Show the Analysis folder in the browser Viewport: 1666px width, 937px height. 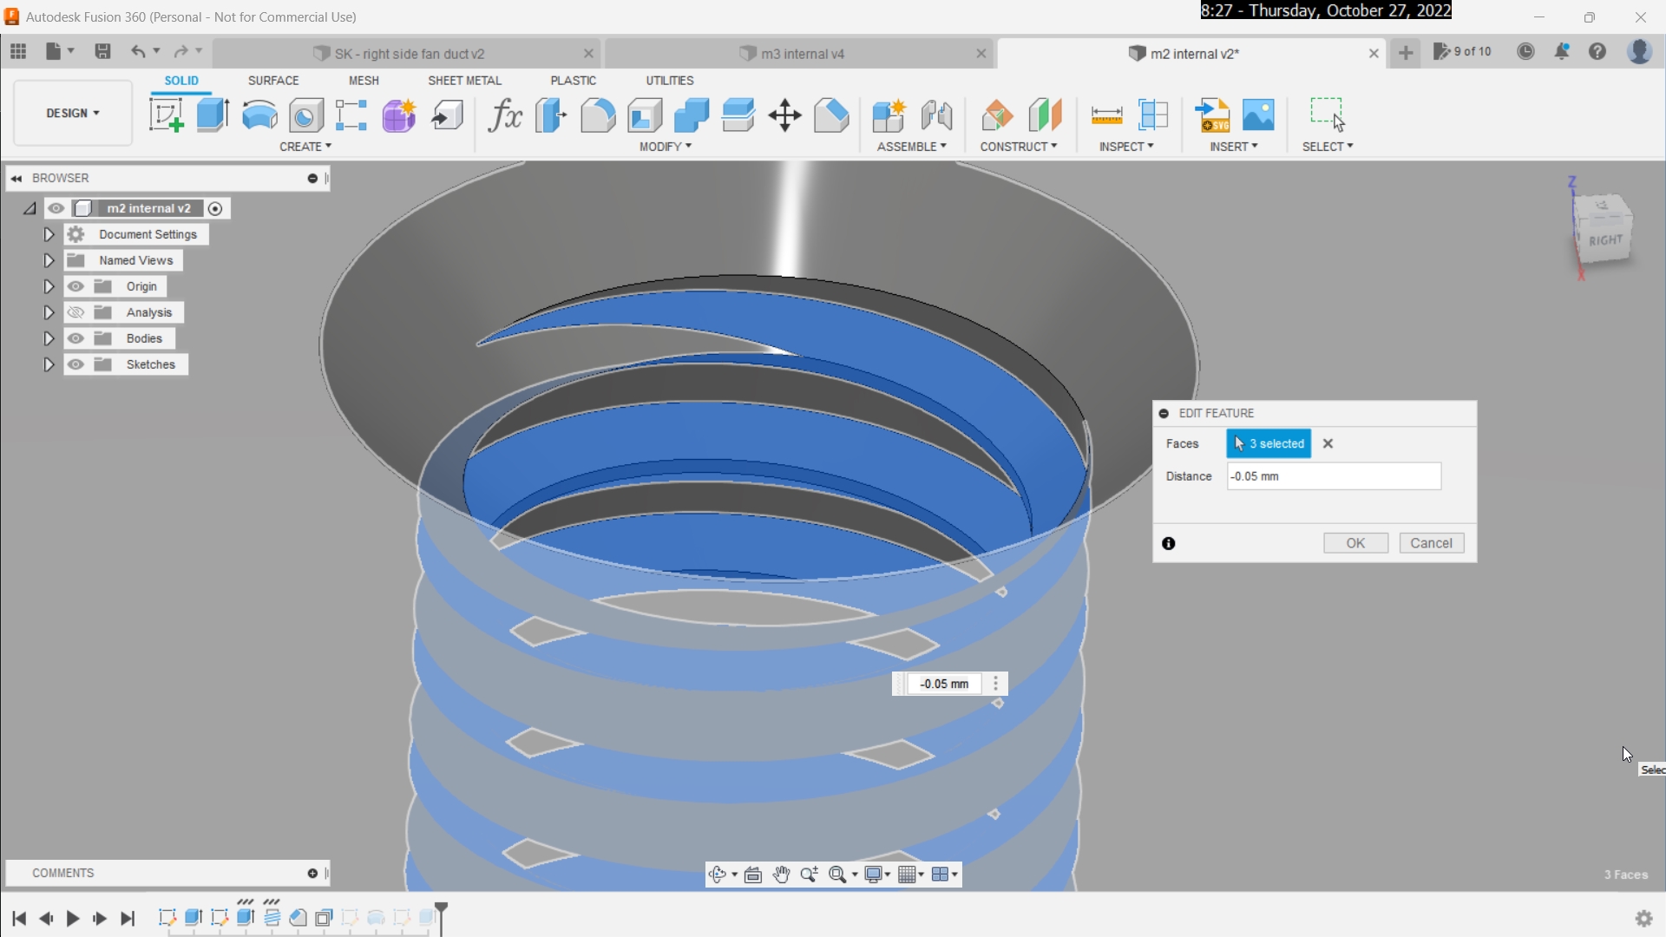click(x=76, y=312)
